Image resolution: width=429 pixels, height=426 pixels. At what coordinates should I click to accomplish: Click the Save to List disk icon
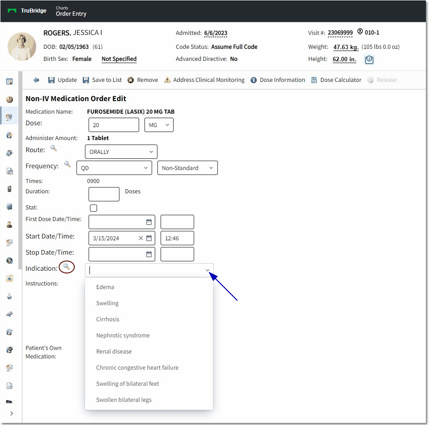click(x=86, y=80)
